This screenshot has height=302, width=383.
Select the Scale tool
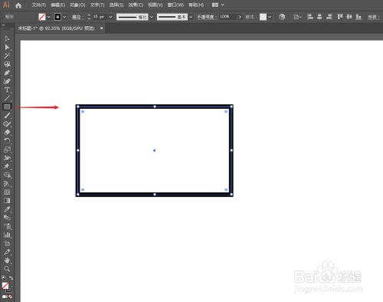[x=7, y=149]
